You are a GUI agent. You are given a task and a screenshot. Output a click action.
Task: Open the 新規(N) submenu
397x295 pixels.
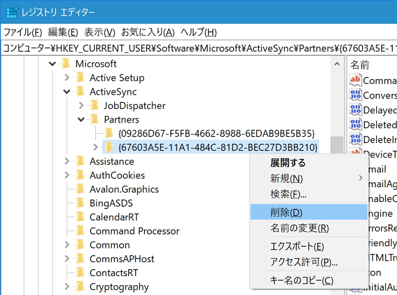coord(309,178)
